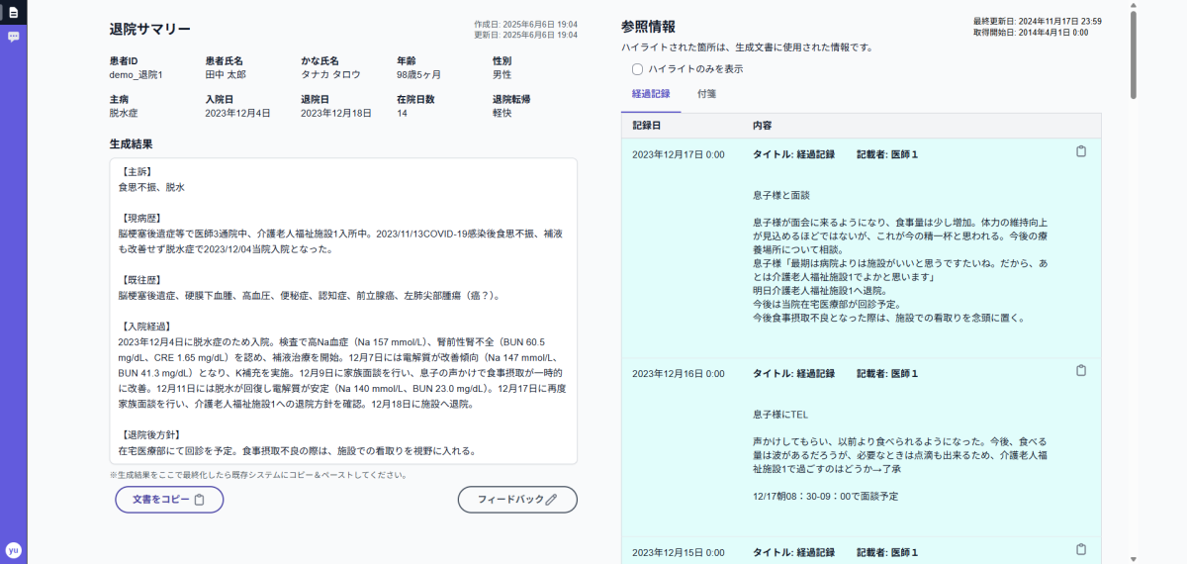Image resolution: width=1187 pixels, height=564 pixels.
Task: Select the 記録日 column header
Action: click(x=646, y=126)
